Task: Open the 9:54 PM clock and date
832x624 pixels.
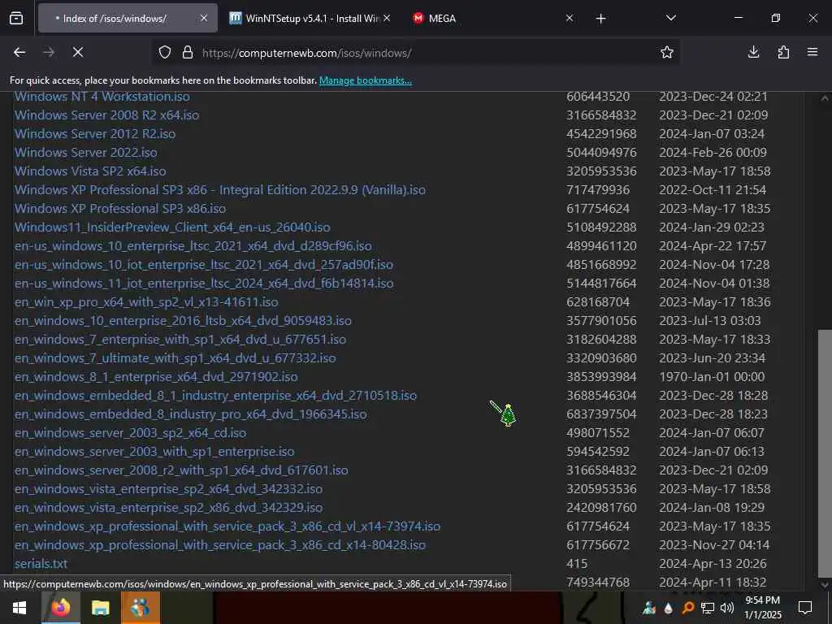Action: [x=762, y=608]
